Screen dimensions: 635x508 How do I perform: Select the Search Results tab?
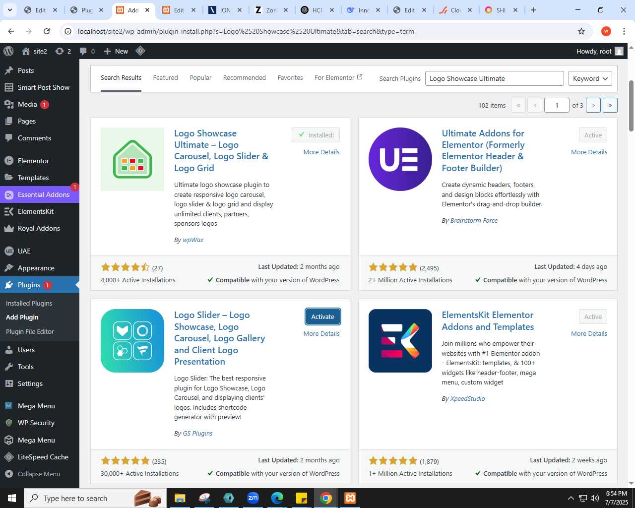pos(121,78)
